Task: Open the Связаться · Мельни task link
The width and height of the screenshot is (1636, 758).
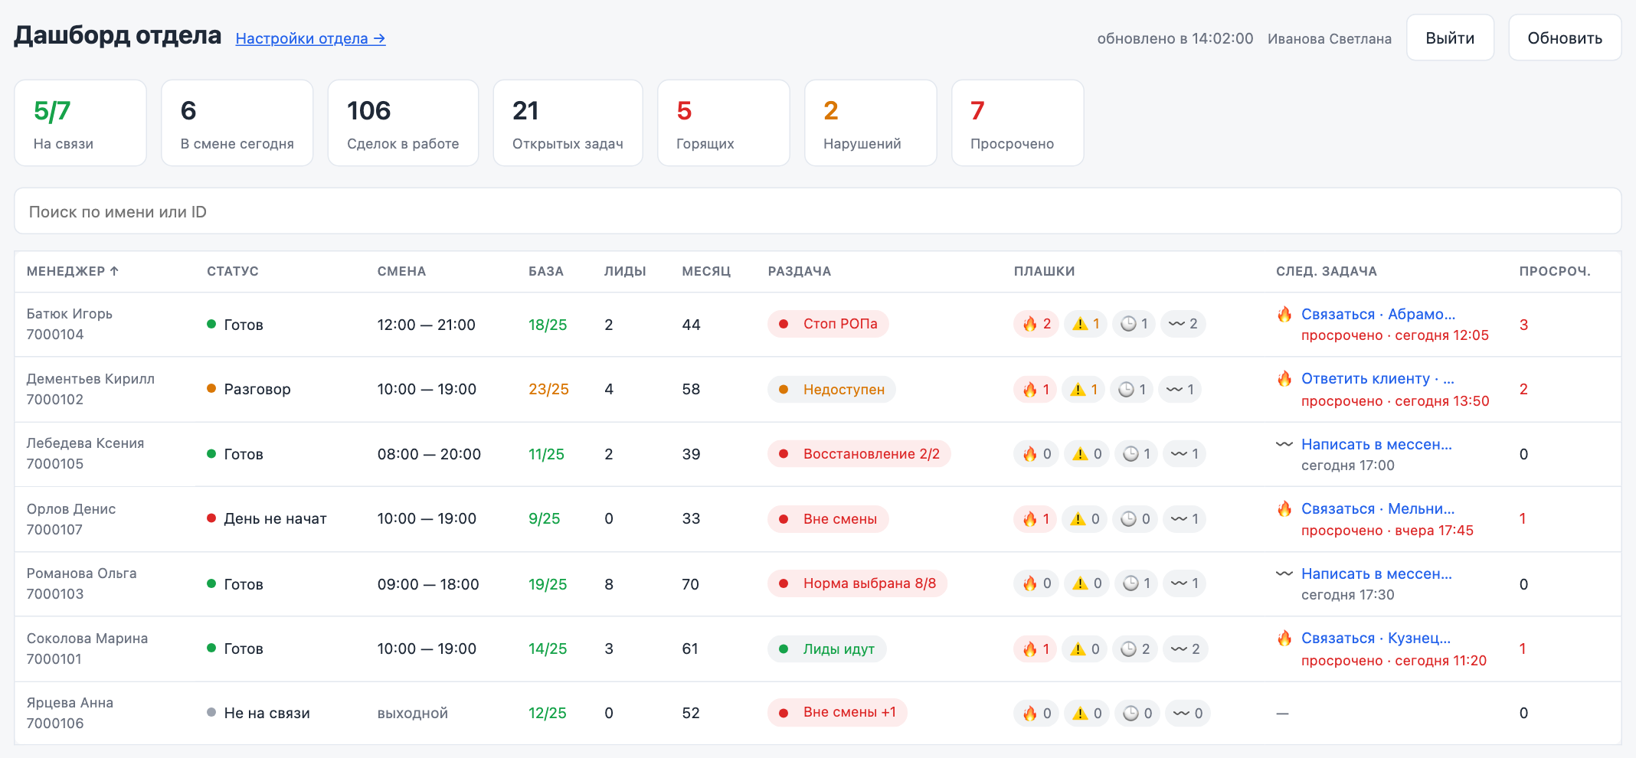Action: coord(1378,509)
